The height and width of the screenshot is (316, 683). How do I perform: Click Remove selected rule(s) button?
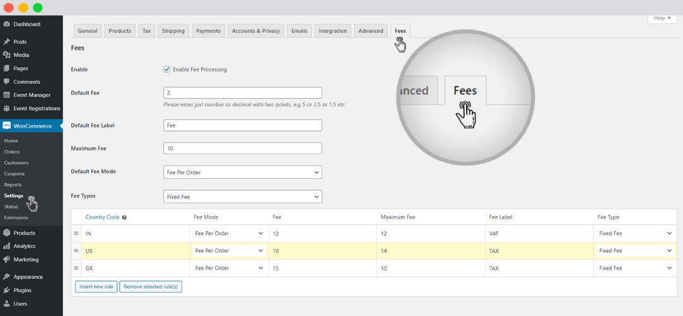click(x=151, y=287)
